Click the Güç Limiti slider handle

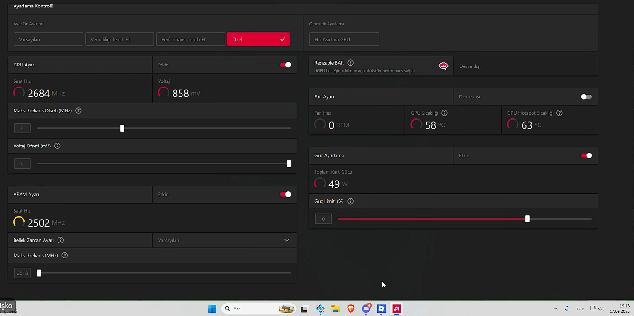click(x=527, y=219)
